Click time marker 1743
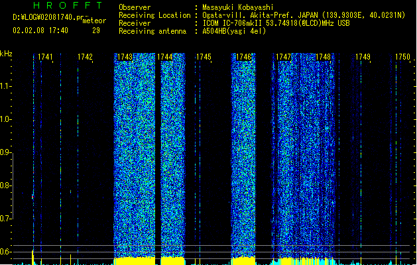417x265 pixels. [x=125, y=57]
